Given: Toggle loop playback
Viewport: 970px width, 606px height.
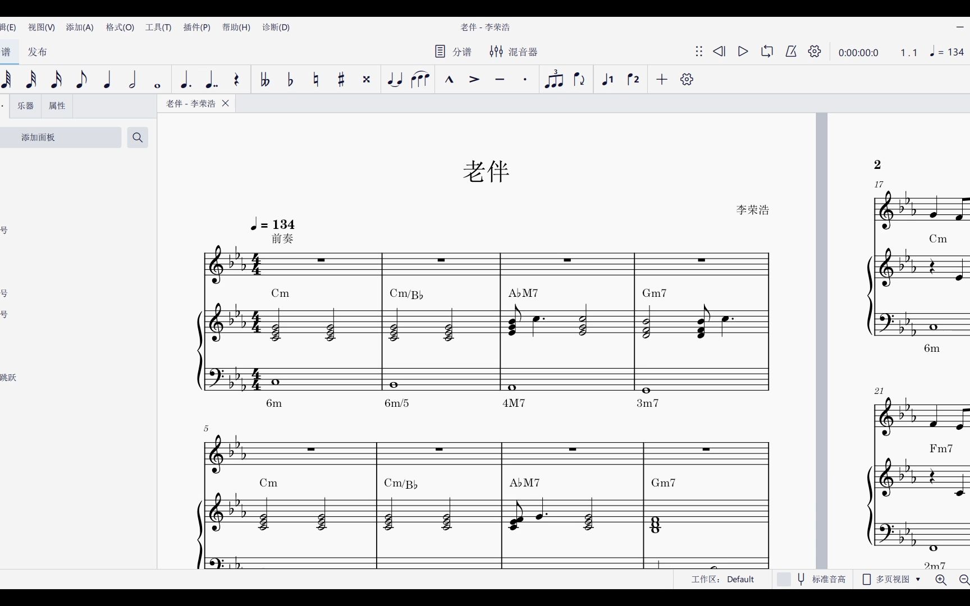Looking at the screenshot, I should [x=767, y=52].
